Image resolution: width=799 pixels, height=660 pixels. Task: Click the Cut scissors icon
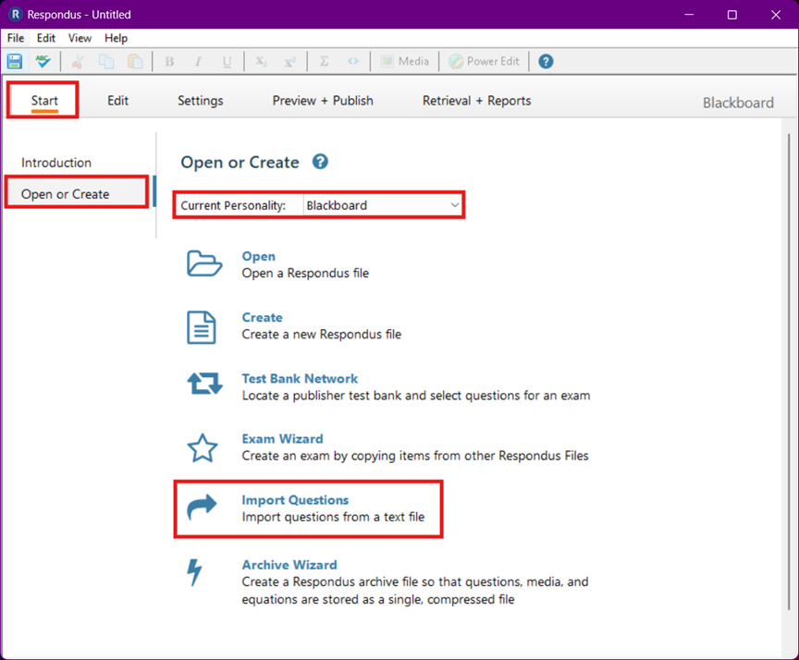[x=78, y=62]
